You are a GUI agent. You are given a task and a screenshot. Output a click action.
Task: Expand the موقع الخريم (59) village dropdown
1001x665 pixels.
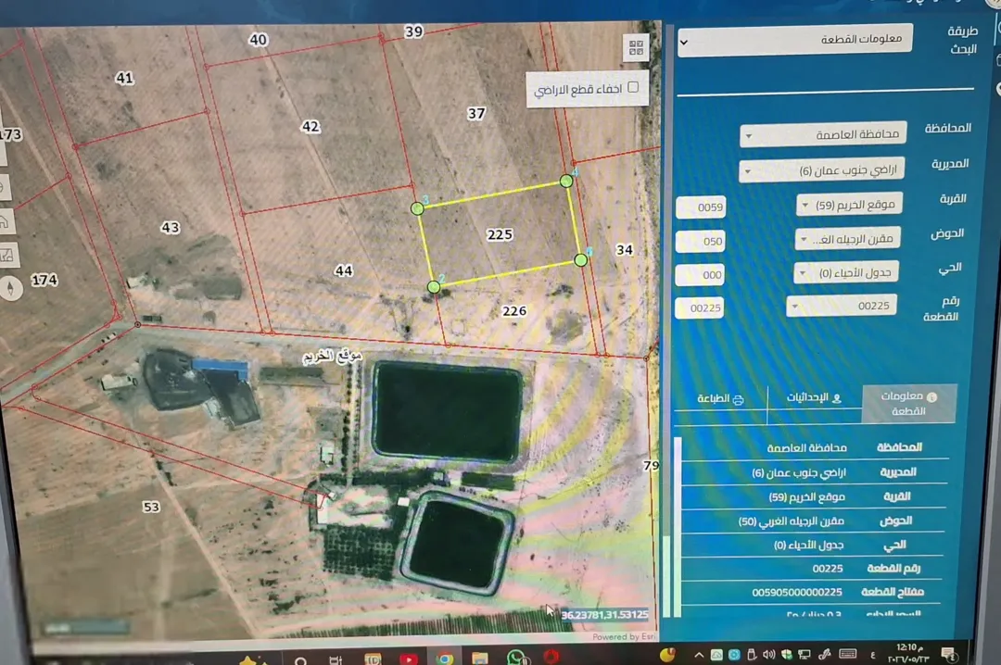tap(850, 205)
